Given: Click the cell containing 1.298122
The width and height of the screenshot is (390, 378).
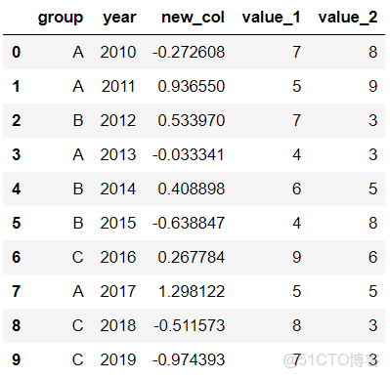Looking at the screenshot, I should click(192, 291).
